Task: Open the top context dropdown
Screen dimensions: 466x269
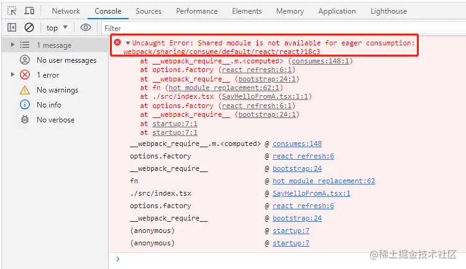Action: (x=57, y=28)
